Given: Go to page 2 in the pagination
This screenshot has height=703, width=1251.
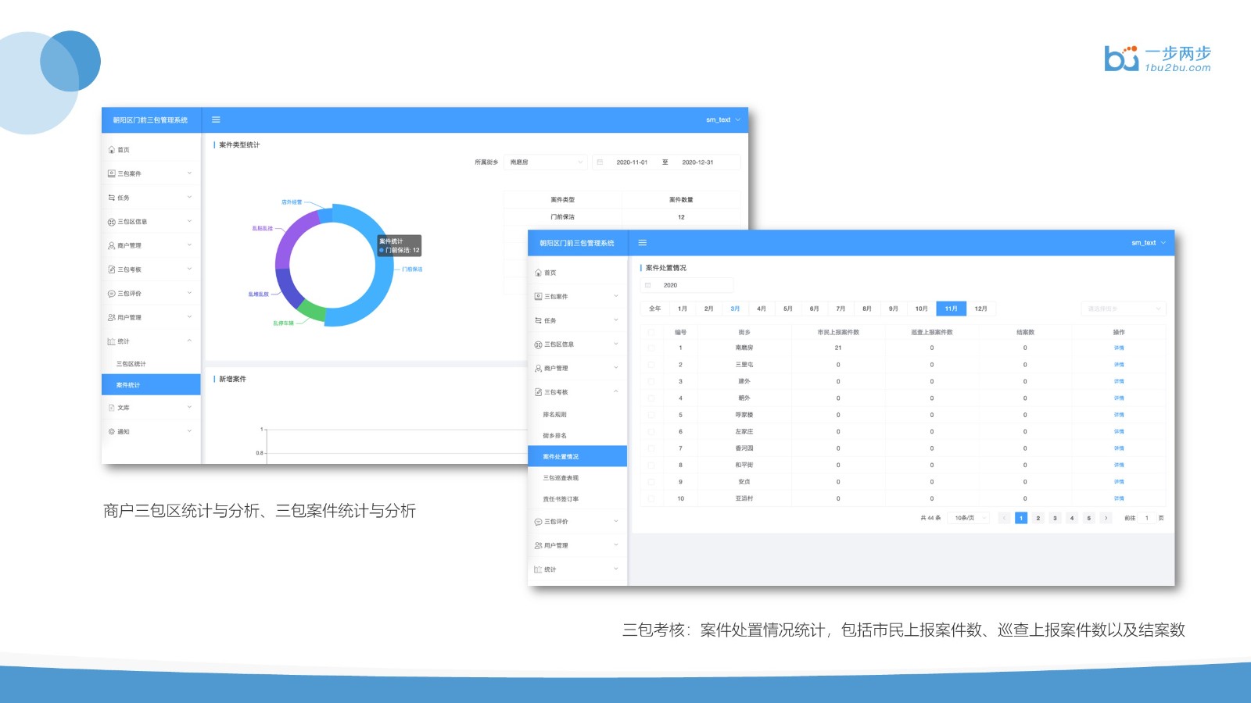Looking at the screenshot, I should [1038, 518].
